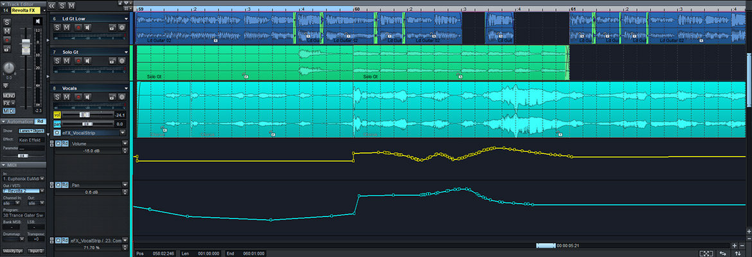The width and height of the screenshot is (752, 257).
Task: Mute the Solo Gt track
Action: (67, 61)
